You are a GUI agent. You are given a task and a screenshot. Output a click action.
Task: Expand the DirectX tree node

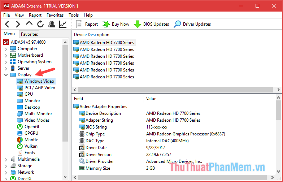click(x=6, y=178)
